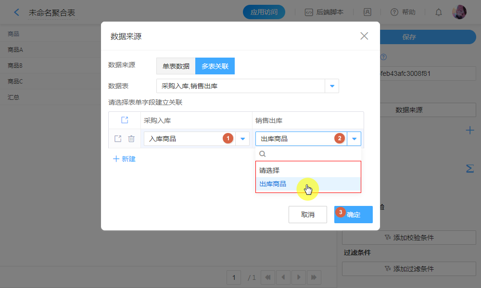Open the user avatar menu

(459, 12)
